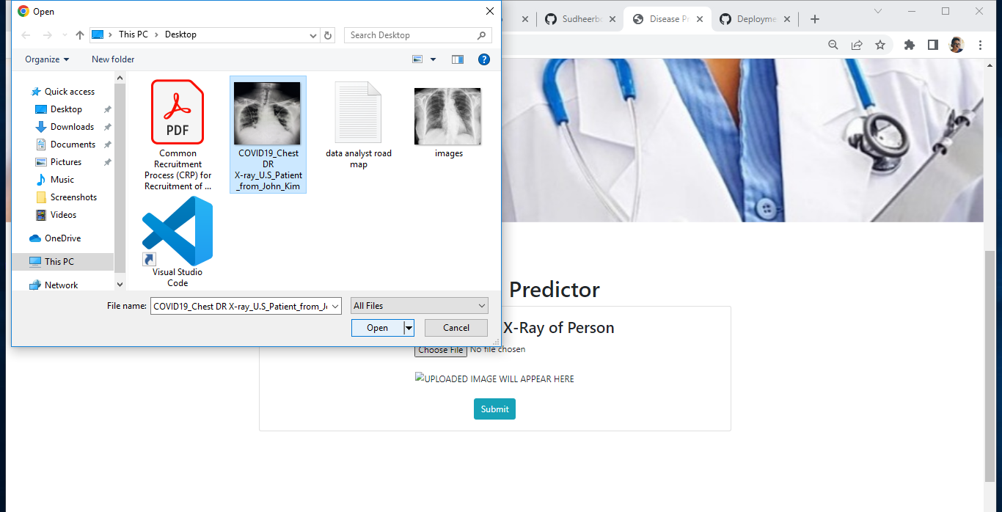Expand the views dropdown arrow in Open dialog
Viewport: 1002px width, 512px height.
[433, 59]
